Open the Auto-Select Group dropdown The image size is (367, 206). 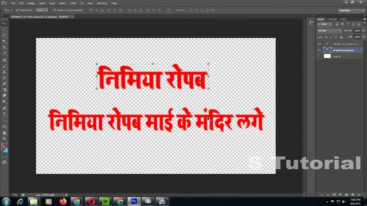42,10
